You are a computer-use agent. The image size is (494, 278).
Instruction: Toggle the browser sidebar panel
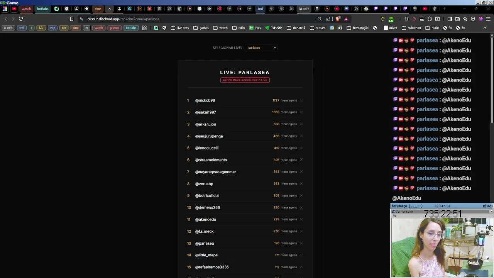click(450, 19)
